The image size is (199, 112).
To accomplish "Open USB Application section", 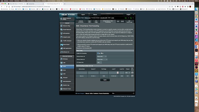I will 67,48.
